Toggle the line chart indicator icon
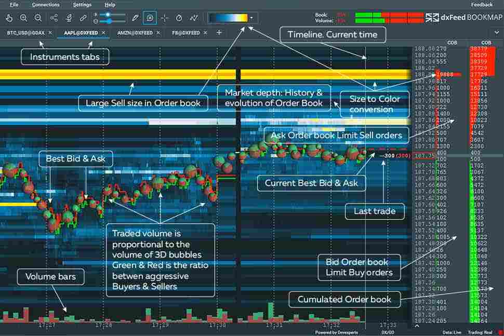 (194, 18)
